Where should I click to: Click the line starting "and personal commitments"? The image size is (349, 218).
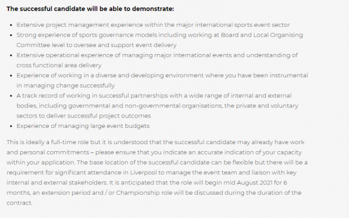(x=154, y=152)
